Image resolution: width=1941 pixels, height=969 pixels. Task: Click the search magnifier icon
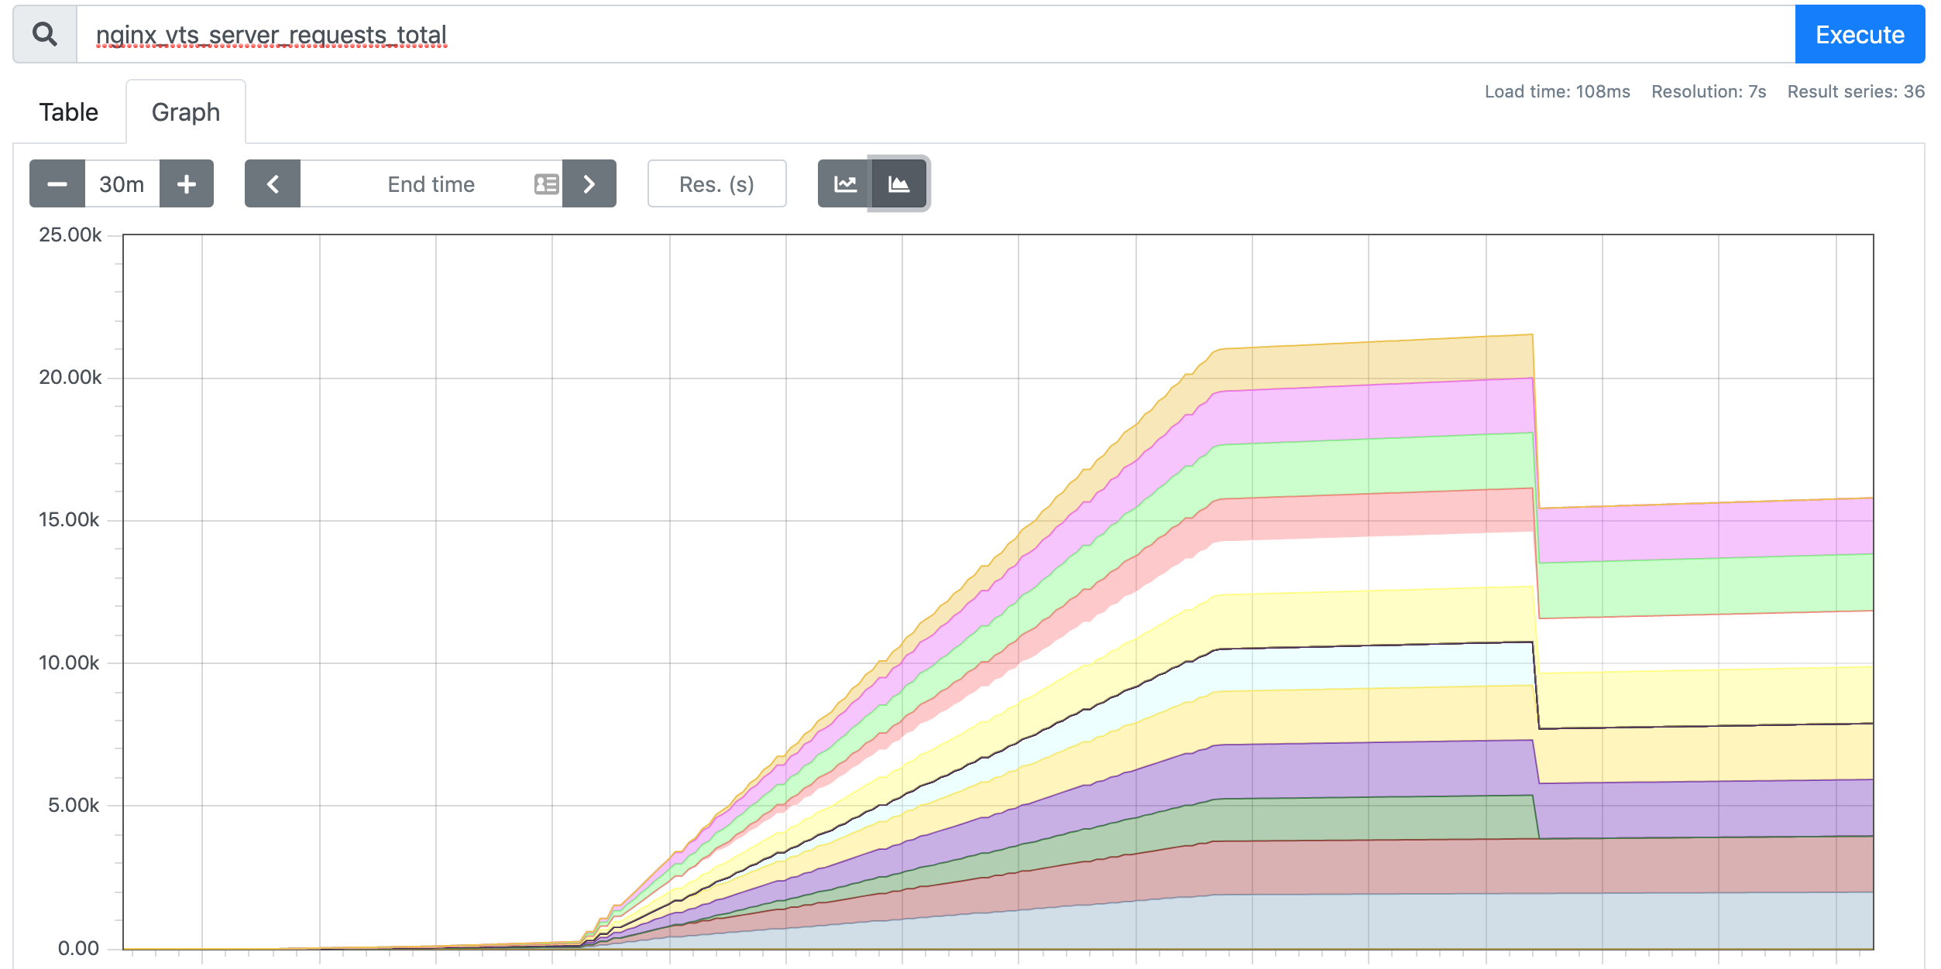[45, 35]
